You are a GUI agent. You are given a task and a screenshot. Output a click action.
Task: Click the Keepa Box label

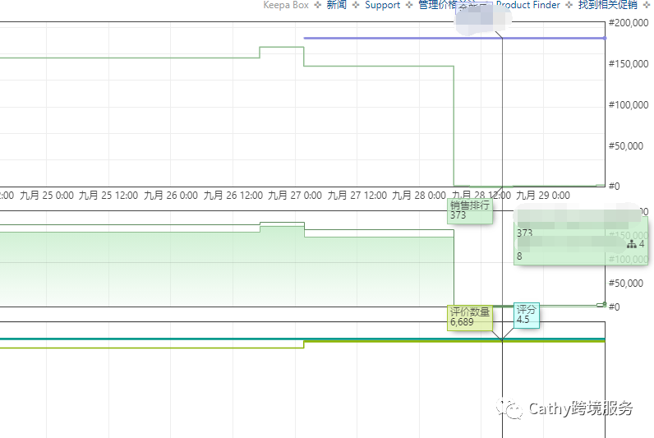click(x=286, y=5)
